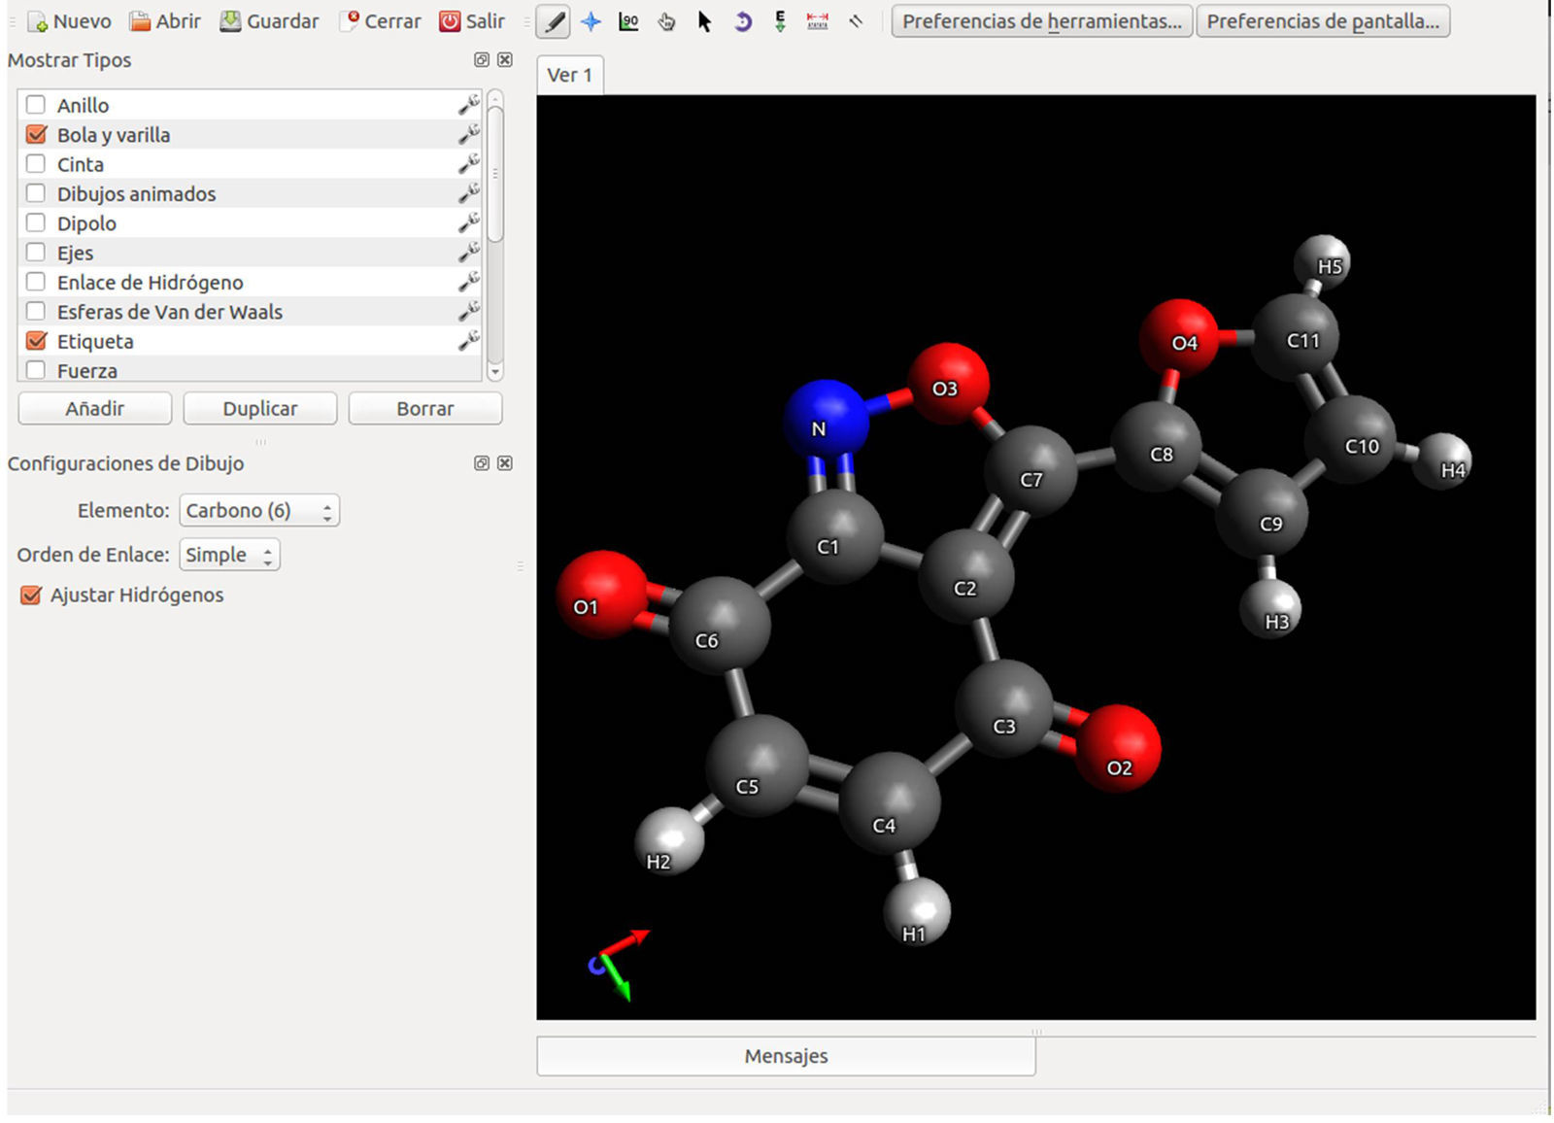Click the Guardar toolbar button
This screenshot has height=1123, width=1554.
[x=269, y=21]
